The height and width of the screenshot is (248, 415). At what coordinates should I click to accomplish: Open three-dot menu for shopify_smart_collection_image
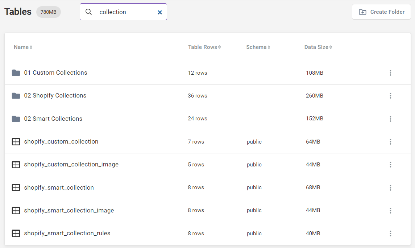(390, 210)
